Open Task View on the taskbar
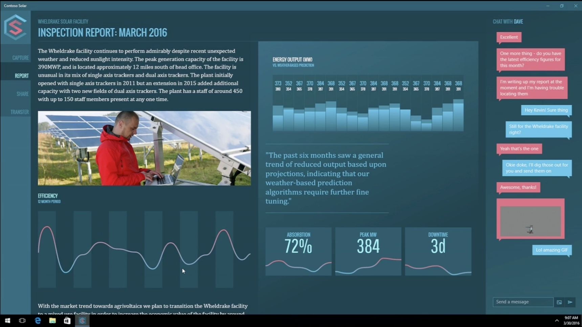 (22, 321)
